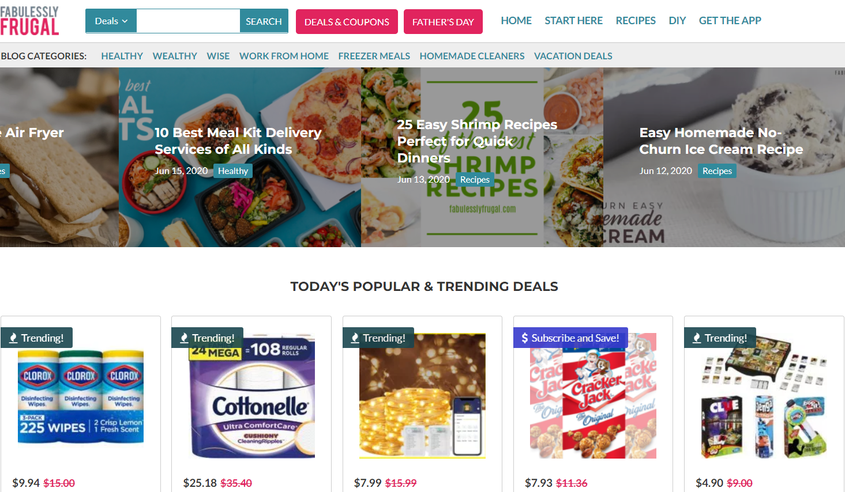Open the 25 Easy Shrimp Recipes article

pos(477,141)
